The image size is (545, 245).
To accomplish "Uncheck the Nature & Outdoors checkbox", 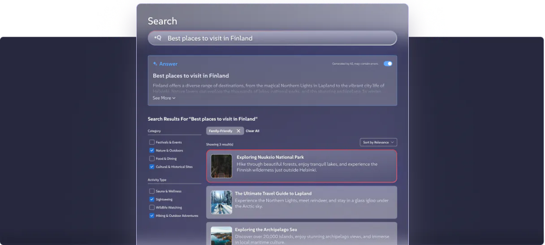I will (152, 150).
